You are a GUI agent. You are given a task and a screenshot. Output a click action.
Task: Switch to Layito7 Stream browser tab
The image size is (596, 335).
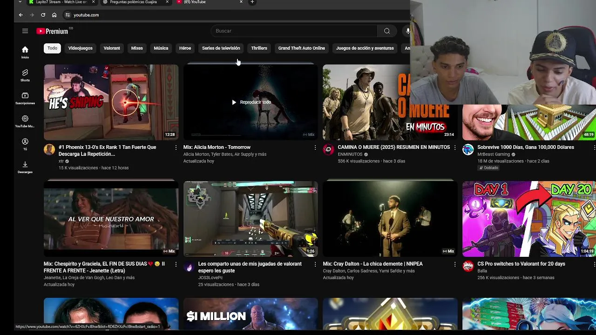pos(61,2)
